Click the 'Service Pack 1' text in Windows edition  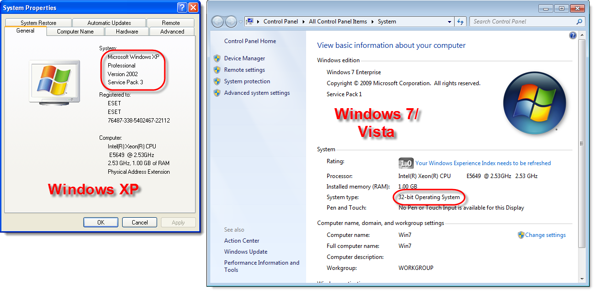[344, 94]
